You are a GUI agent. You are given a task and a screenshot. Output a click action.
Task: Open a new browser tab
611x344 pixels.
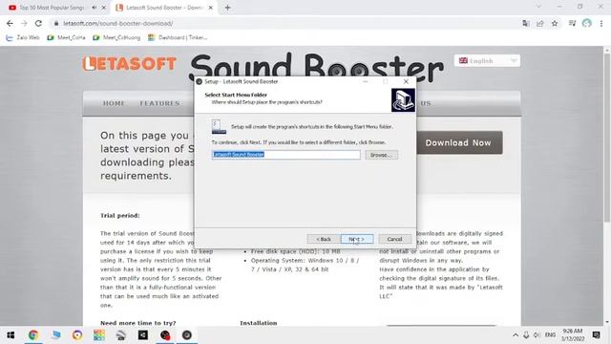[x=227, y=8]
